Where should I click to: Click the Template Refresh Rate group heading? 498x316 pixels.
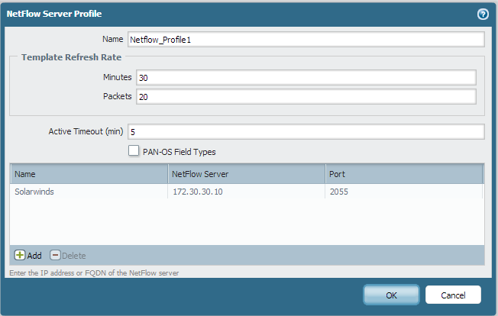[66, 57]
